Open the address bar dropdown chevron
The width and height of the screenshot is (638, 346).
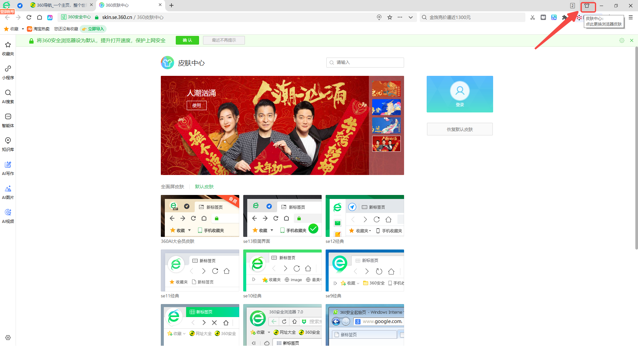411,17
